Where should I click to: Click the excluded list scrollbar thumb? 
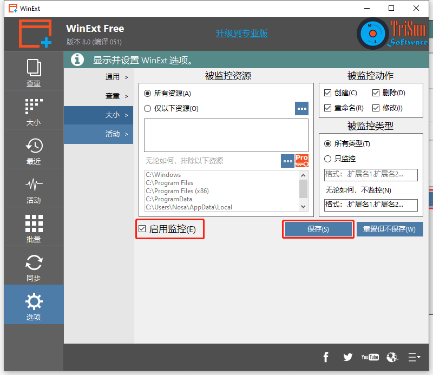pos(303,189)
